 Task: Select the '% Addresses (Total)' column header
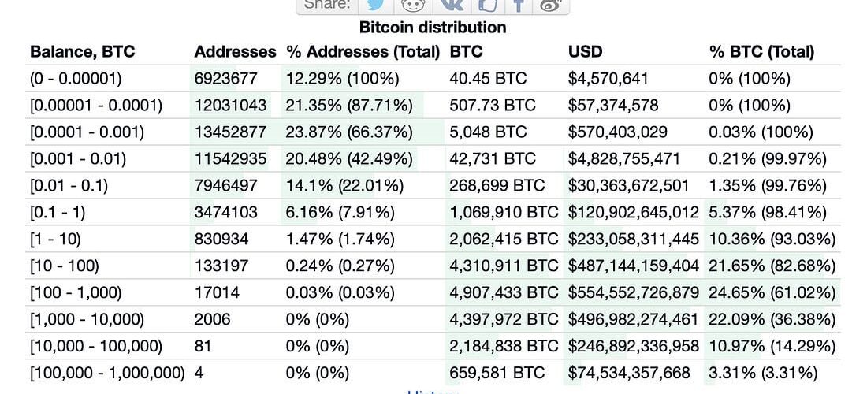tap(363, 52)
